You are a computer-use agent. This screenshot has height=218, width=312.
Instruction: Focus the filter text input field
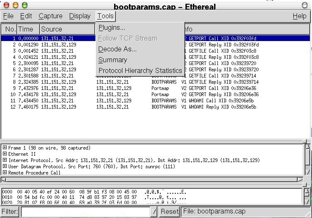(85, 211)
